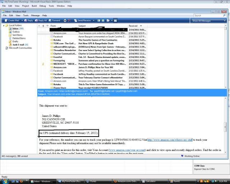Select the iTunes Store receipt email
The height and width of the screenshot is (184, 230).
click(x=92, y=88)
